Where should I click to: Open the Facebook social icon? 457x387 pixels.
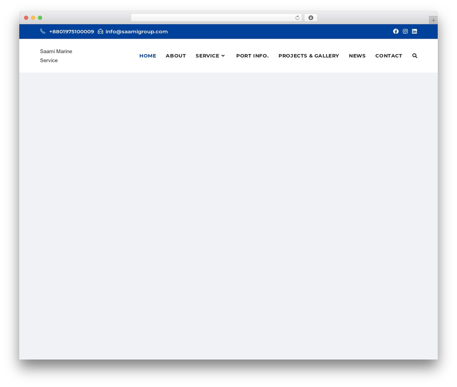396,31
